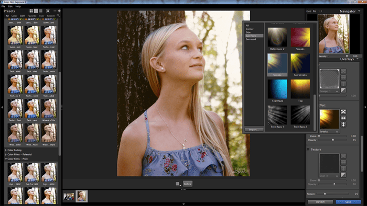
Task: Collapse Color Films - Print group
Action: [x=6, y=159]
